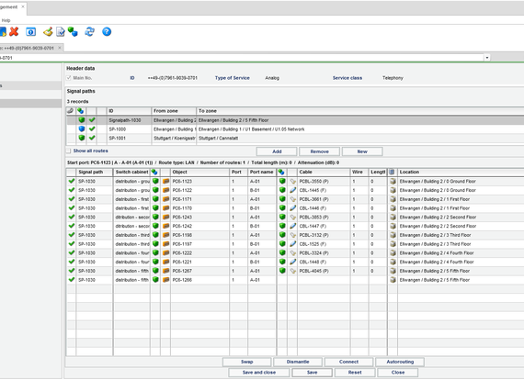This screenshot has width=524, height=380.
Task: Enable the Show all routes checkbox
Action: (x=69, y=151)
